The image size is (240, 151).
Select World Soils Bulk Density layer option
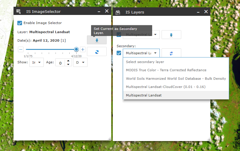click(176, 79)
